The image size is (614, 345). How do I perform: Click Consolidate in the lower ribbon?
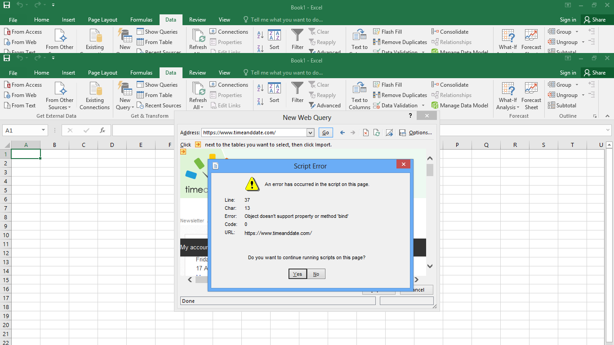[x=450, y=85]
